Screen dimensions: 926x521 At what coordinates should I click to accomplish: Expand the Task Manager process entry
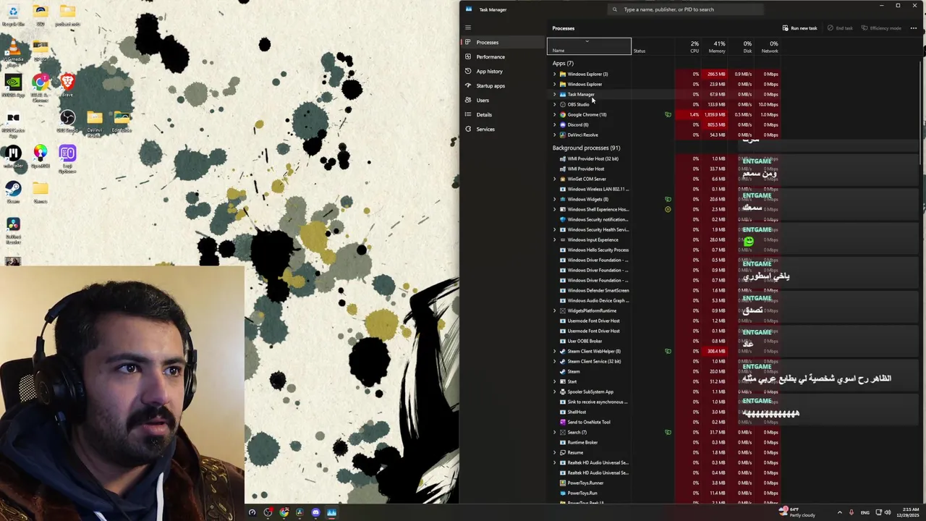[x=554, y=94]
